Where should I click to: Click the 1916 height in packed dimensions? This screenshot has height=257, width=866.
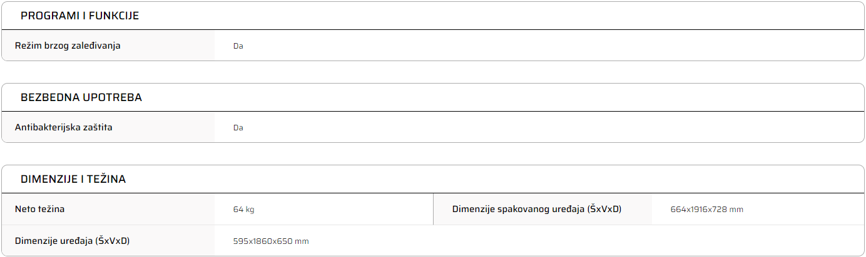click(699, 210)
